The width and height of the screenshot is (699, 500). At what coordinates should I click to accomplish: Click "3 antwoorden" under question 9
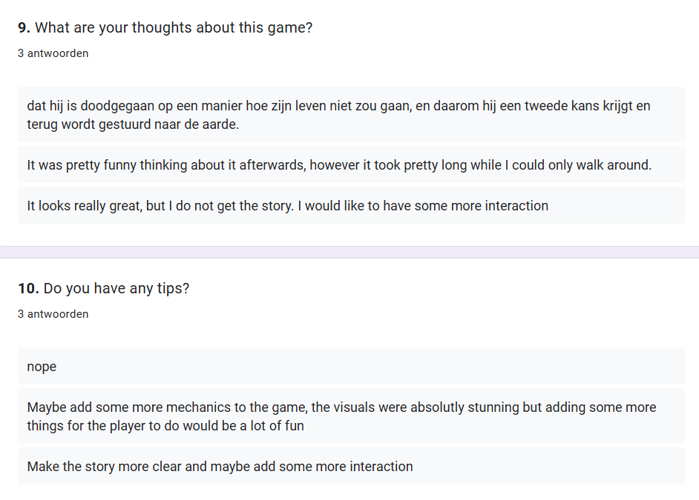[x=53, y=53]
